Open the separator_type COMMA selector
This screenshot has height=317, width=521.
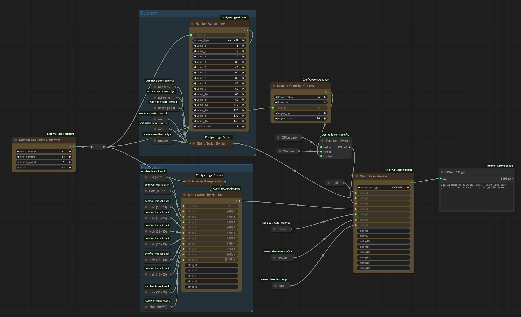coord(383,188)
